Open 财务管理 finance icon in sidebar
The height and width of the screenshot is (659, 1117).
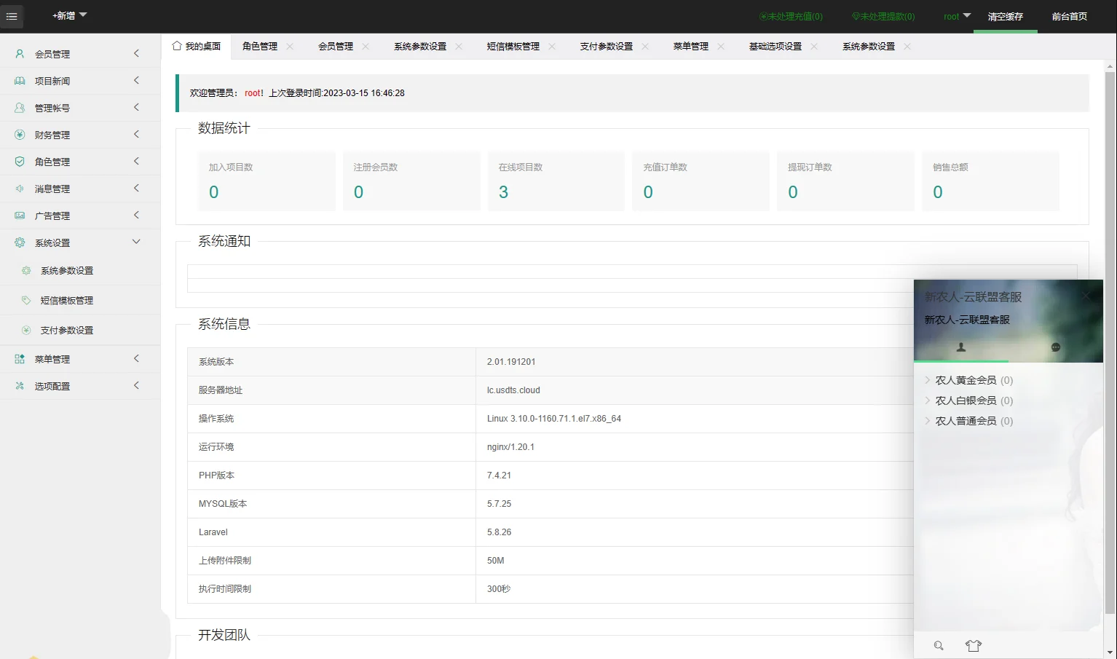coord(20,134)
